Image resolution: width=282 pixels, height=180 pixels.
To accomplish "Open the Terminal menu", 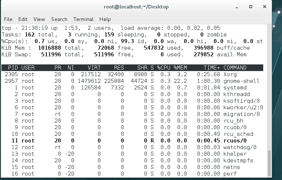I will tap(83, 19).
